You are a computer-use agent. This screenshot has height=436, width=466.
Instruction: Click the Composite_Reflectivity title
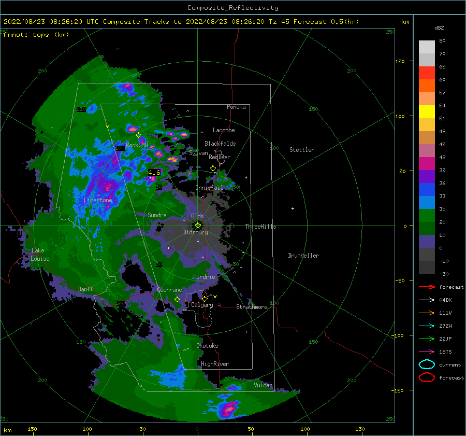coord(233,8)
